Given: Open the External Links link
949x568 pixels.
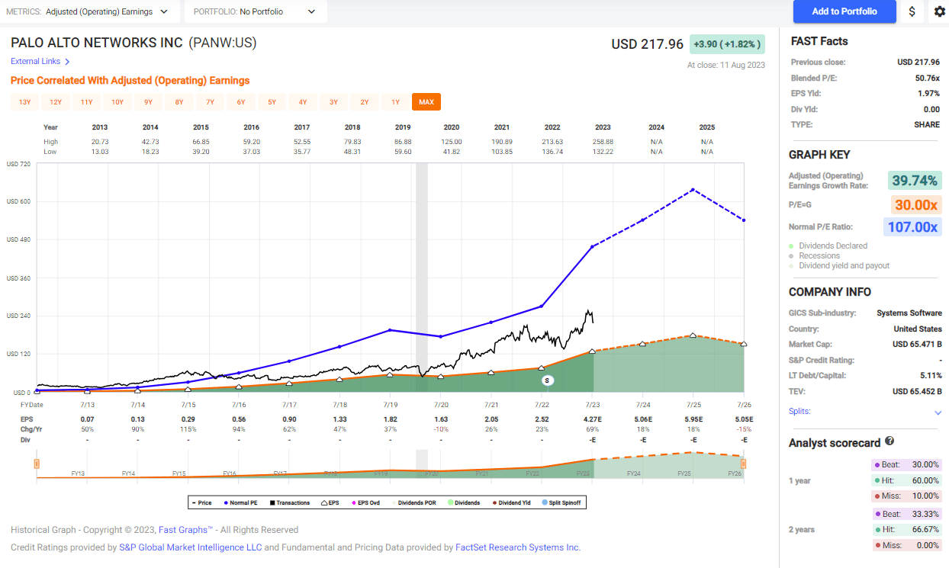Looking at the screenshot, I should tap(35, 62).
